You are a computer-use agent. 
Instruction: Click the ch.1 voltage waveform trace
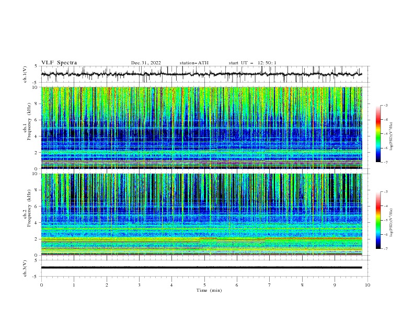(201, 74)
